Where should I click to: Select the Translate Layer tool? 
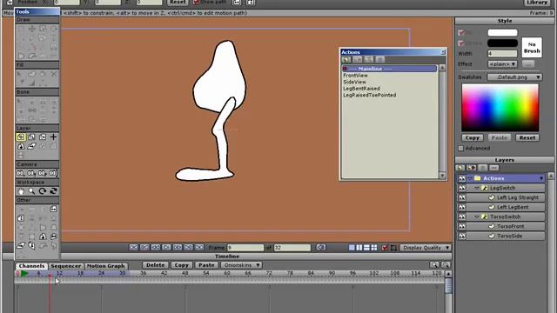pos(21,137)
